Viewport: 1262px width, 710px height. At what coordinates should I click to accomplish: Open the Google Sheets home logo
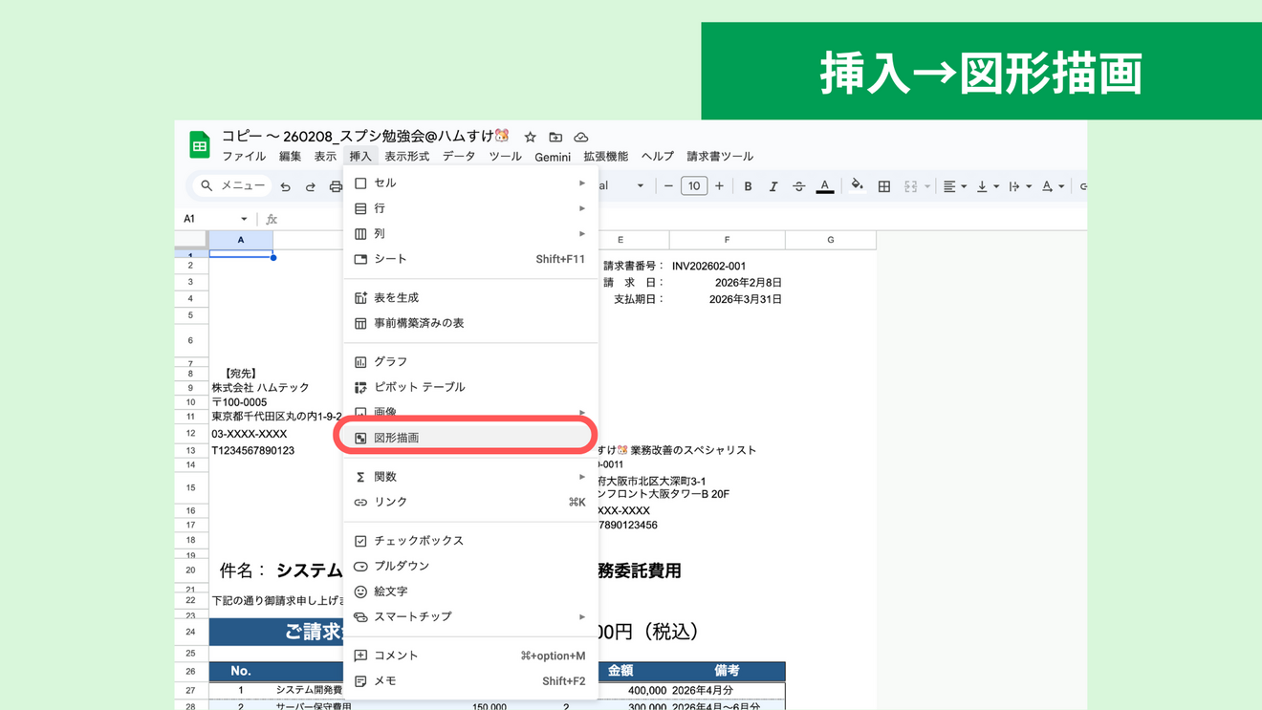pos(199,145)
